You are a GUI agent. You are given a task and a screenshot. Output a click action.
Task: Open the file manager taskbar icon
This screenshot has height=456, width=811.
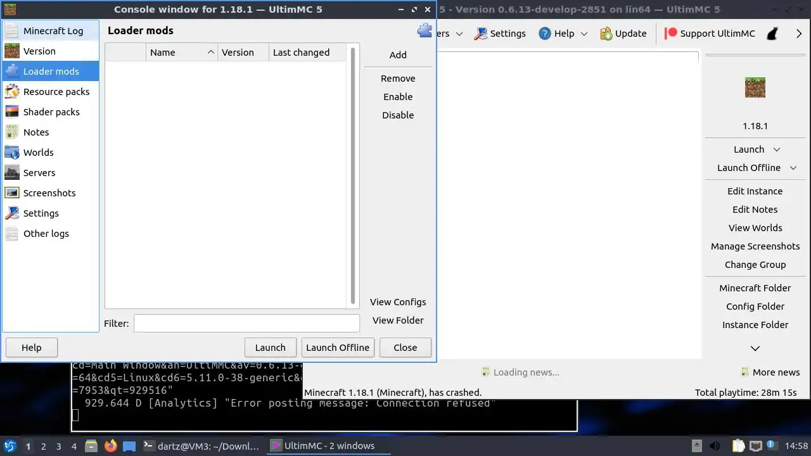pos(91,446)
